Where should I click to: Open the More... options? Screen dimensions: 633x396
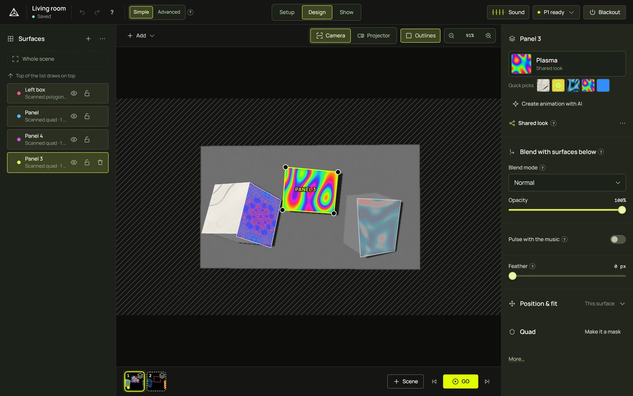pos(516,359)
